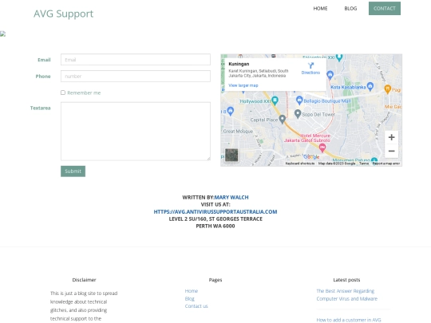Visit avg.antivirussupportaustralia.com link
The width and height of the screenshot is (431, 323).
pos(215,212)
